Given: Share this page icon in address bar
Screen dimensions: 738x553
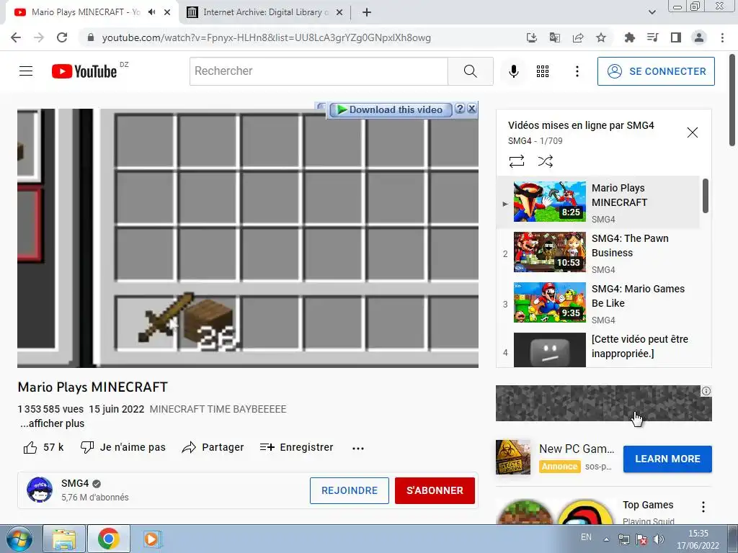Looking at the screenshot, I should [578, 37].
